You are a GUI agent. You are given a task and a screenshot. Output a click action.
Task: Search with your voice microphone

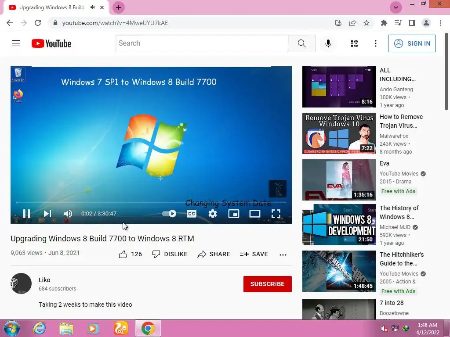point(328,43)
